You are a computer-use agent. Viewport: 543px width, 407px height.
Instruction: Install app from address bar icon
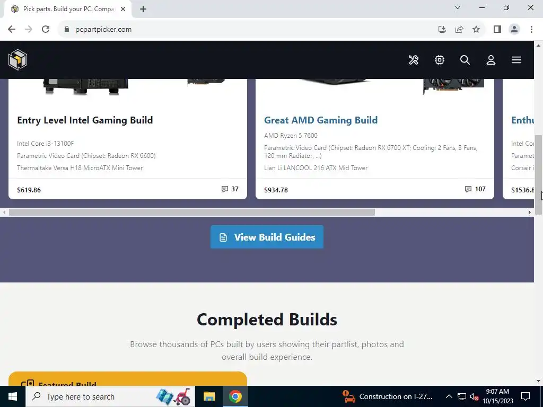click(x=442, y=29)
